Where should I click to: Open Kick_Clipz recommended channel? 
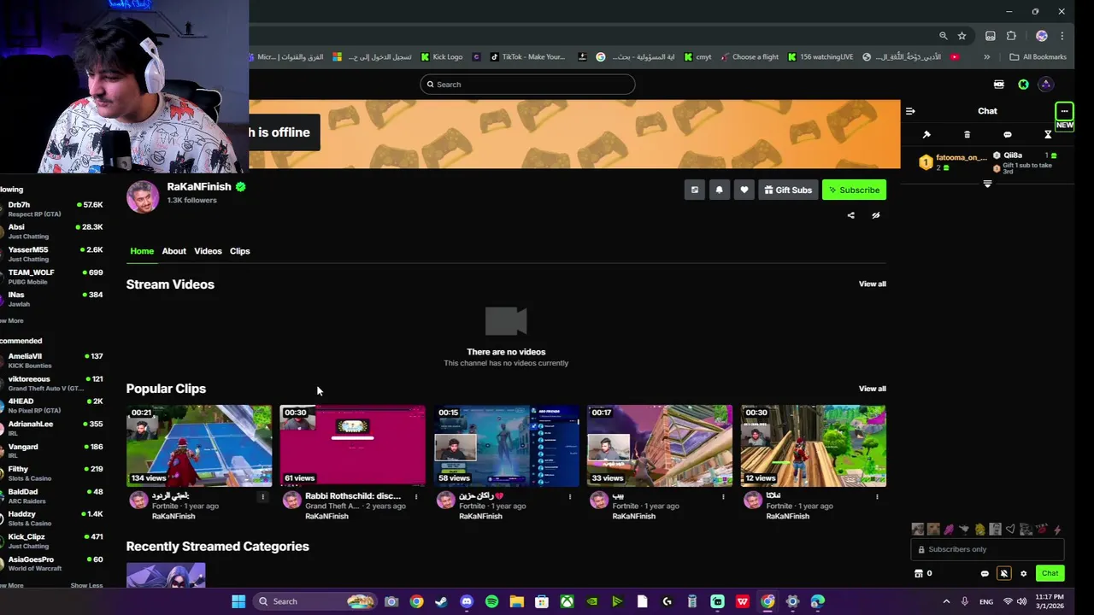click(x=53, y=541)
